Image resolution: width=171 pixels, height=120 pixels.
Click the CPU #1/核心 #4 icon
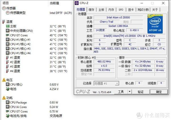[8, 53]
